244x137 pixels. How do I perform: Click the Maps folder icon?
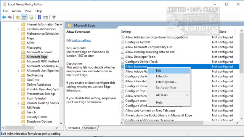point(23,38)
